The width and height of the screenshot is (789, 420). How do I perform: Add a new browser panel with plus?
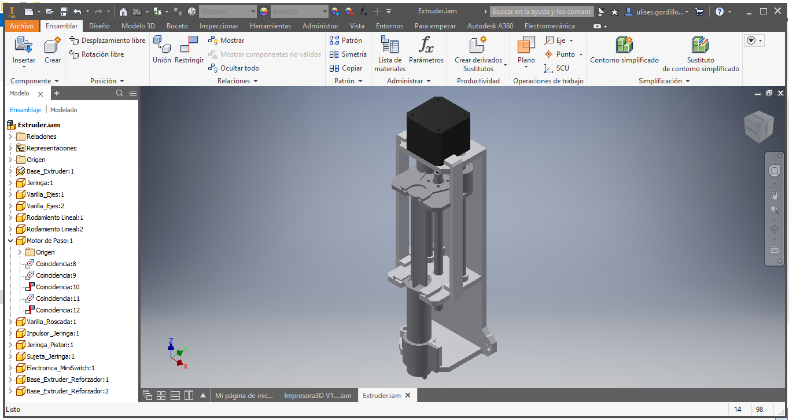[x=57, y=93]
